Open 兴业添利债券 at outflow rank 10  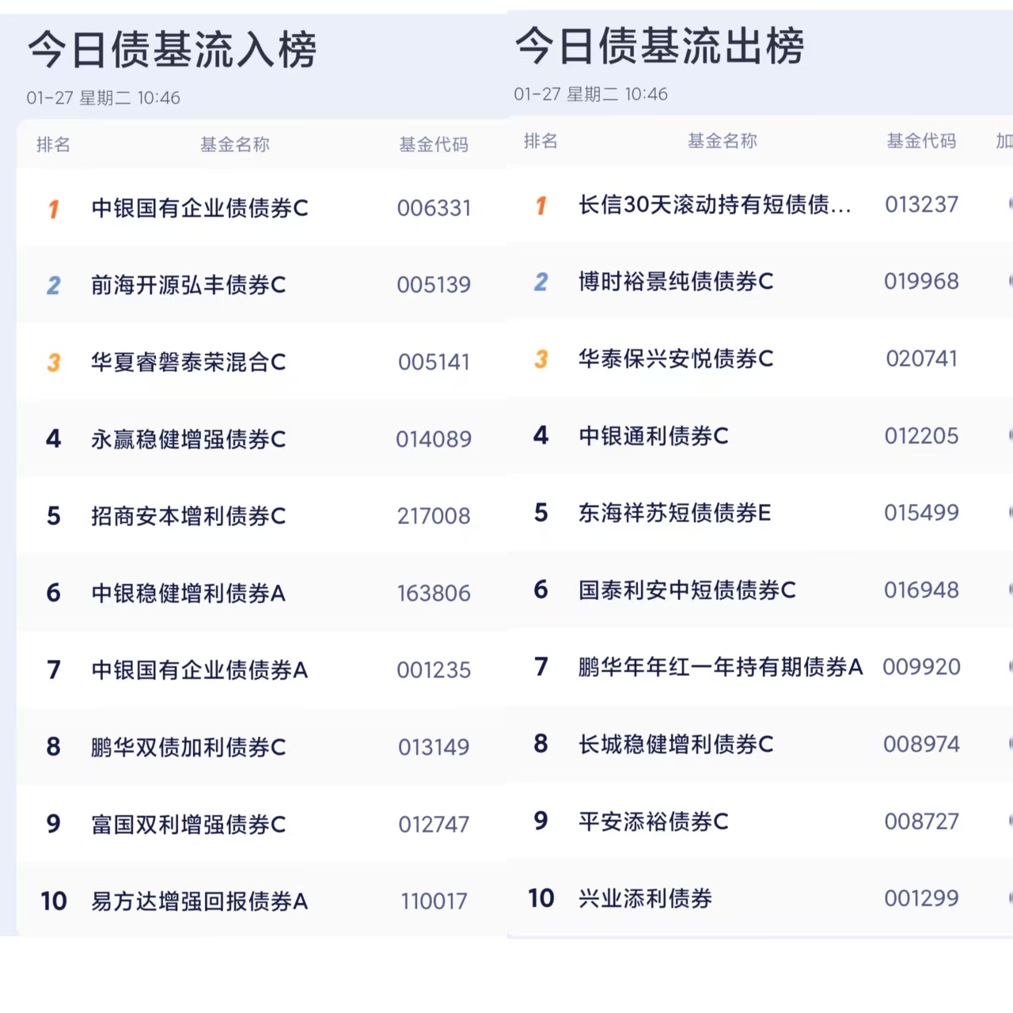[645, 898]
